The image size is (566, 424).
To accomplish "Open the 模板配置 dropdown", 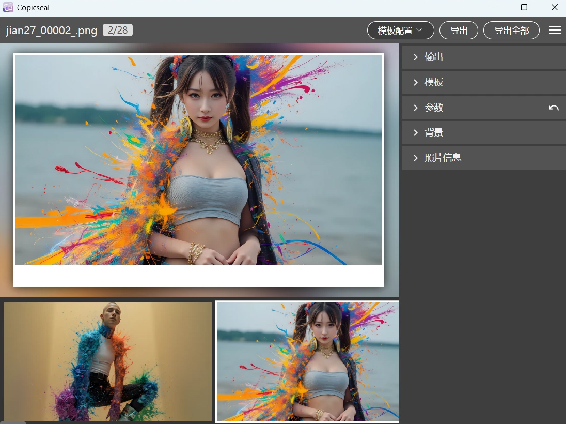I will (x=400, y=31).
